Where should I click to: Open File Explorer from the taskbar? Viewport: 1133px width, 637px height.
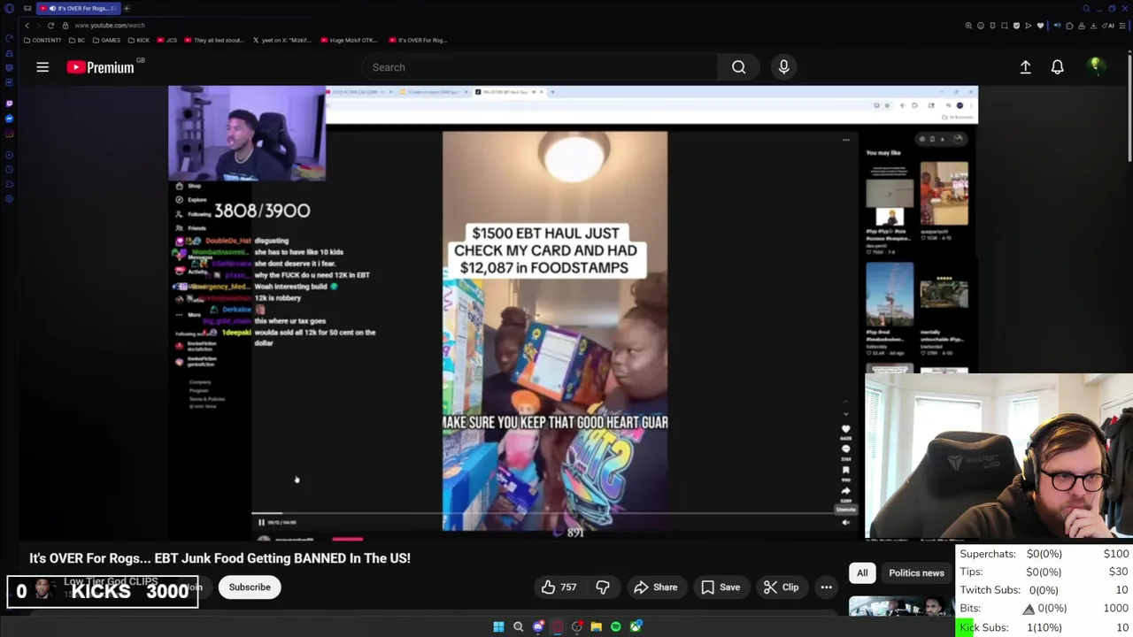pyautogui.click(x=596, y=626)
